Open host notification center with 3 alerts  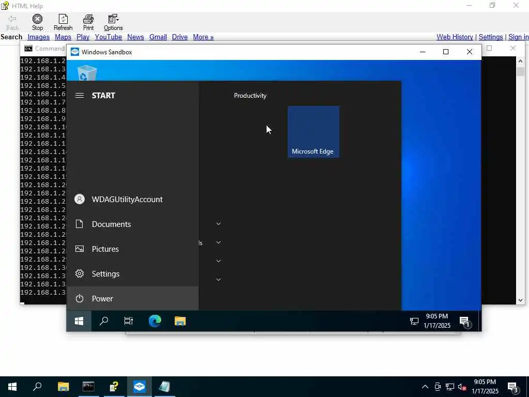coord(513,387)
